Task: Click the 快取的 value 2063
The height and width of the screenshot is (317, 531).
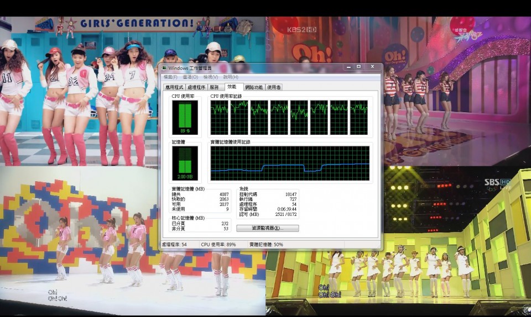Action: click(x=224, y=199)
